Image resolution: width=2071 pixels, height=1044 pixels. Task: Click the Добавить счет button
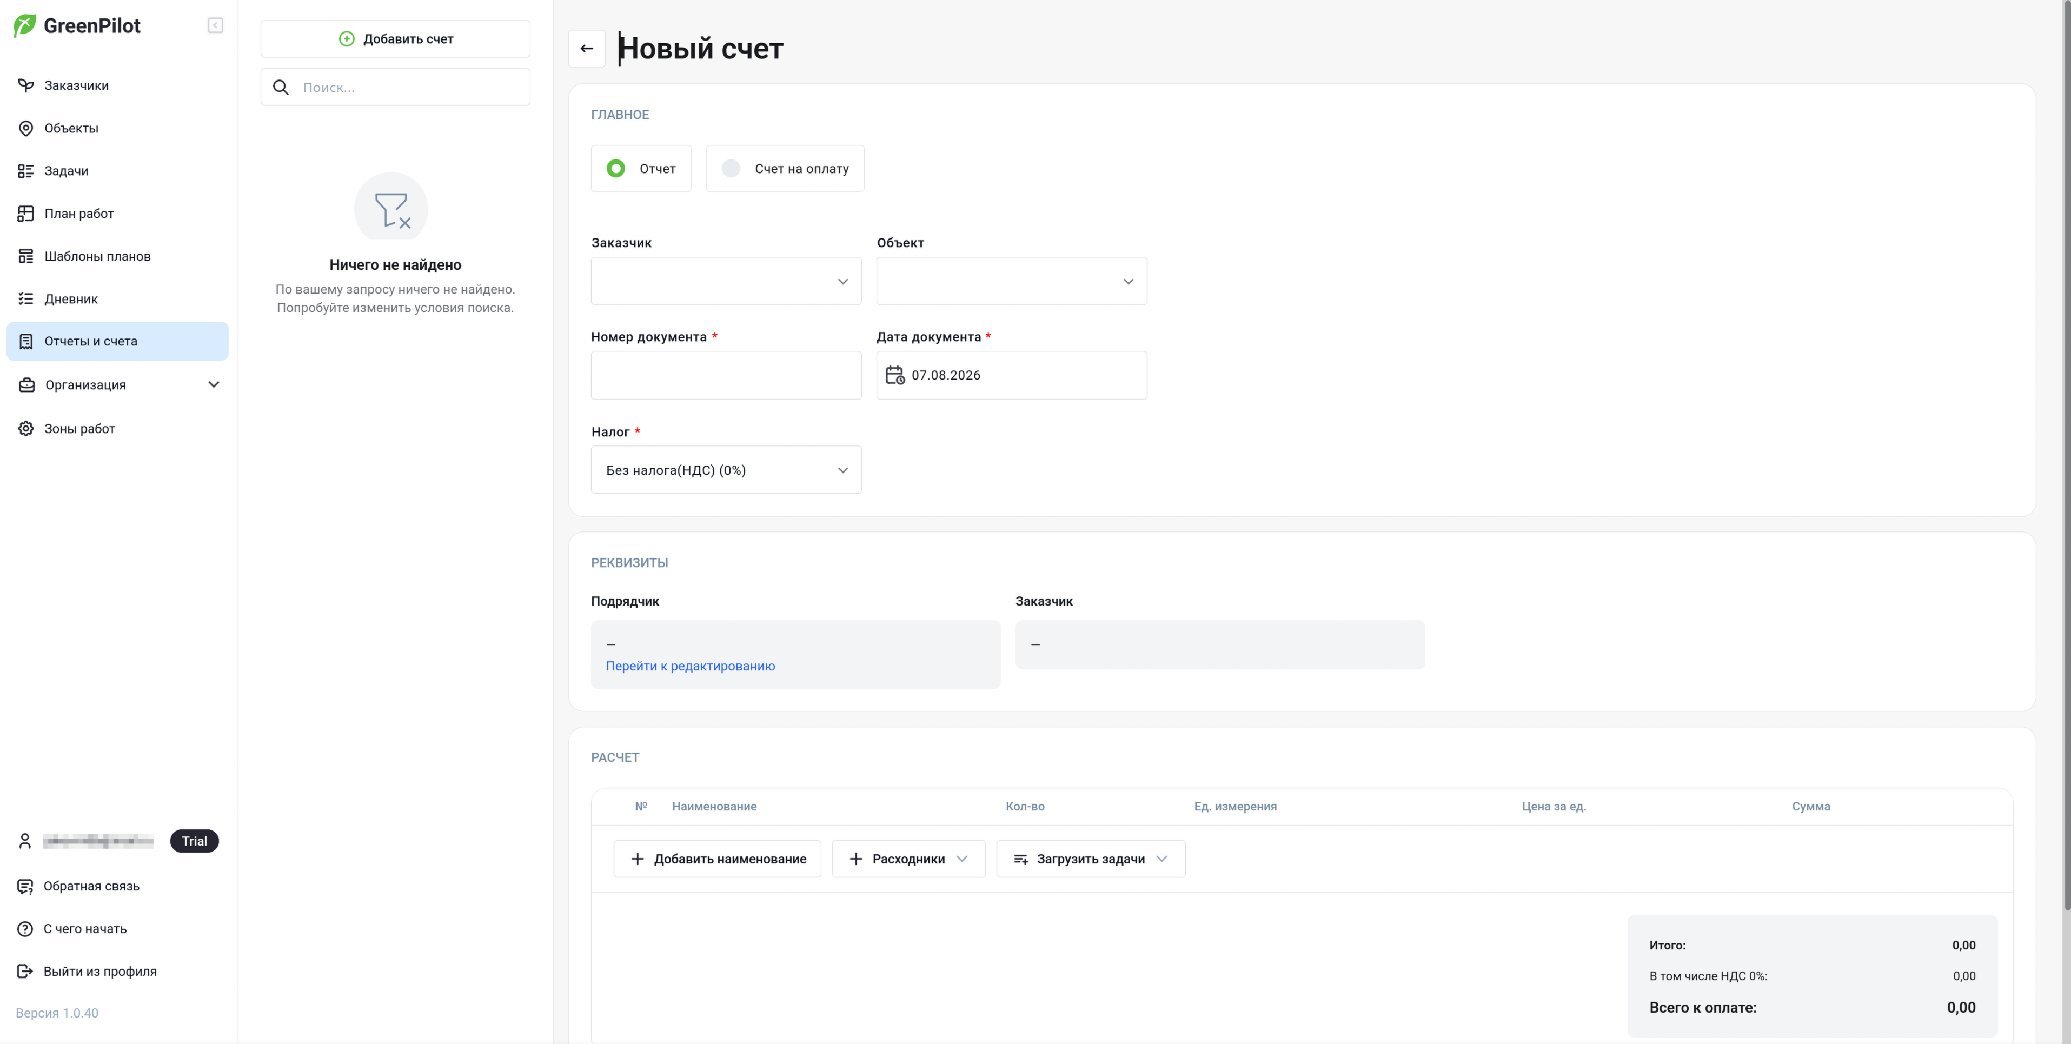tap(396, 38)
